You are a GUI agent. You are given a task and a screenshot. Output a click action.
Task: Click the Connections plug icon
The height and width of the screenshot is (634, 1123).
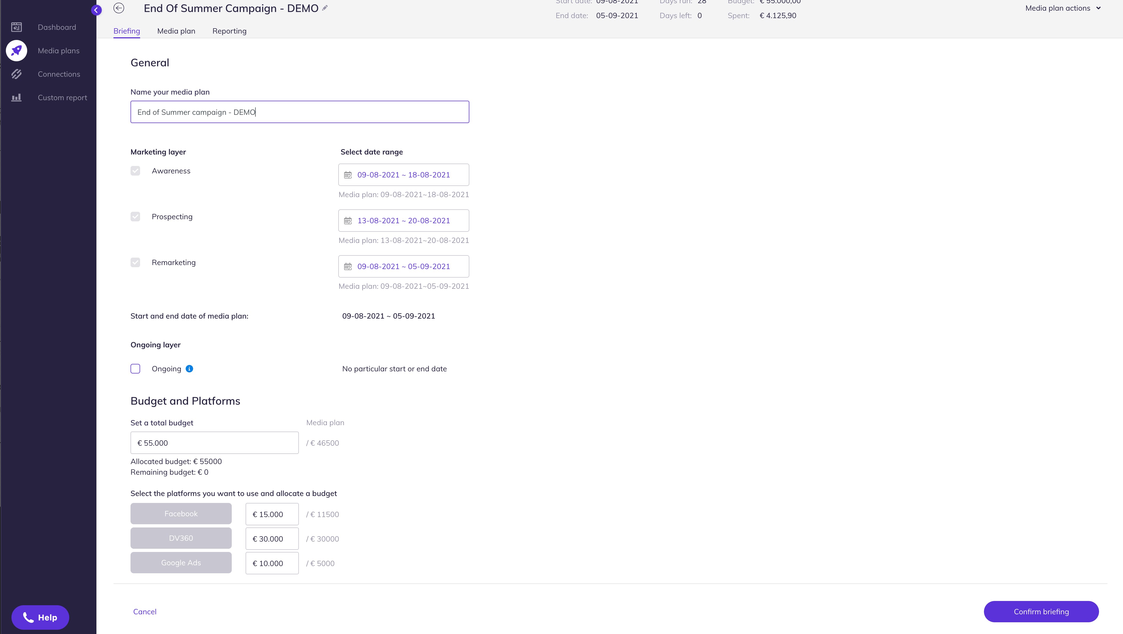(17, 74)
